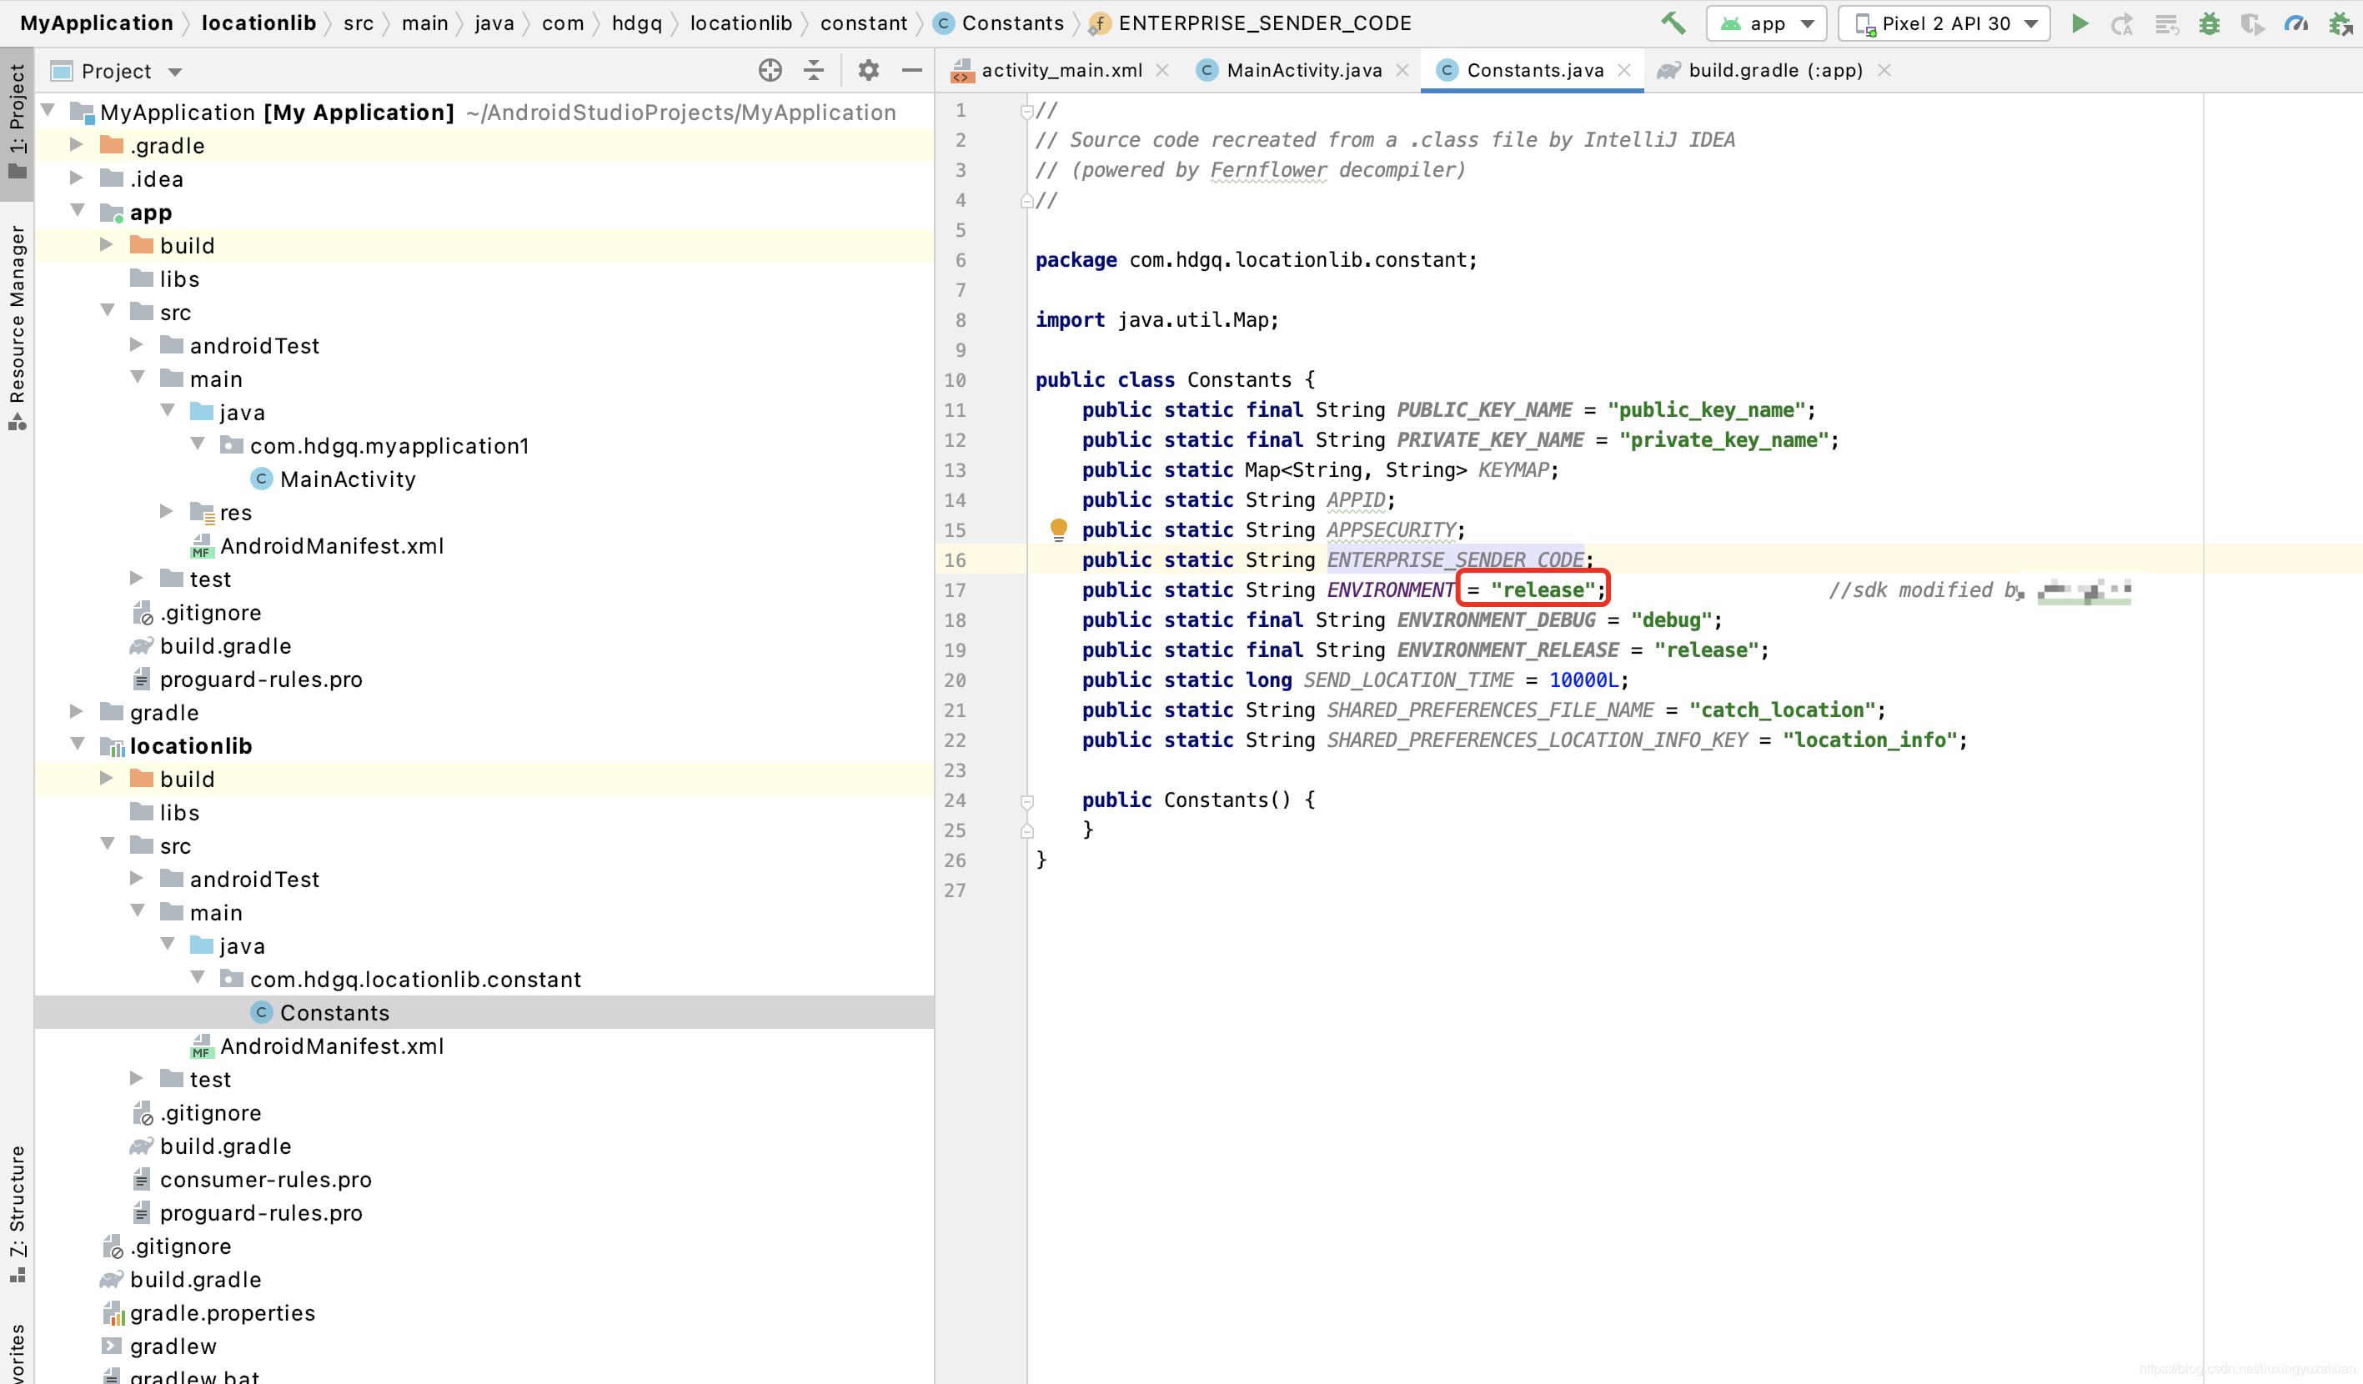The height and width of the screenshot is (1384, 2363).
Task: Close the Constants.java tab
Action: click(x=1625, y=70)
